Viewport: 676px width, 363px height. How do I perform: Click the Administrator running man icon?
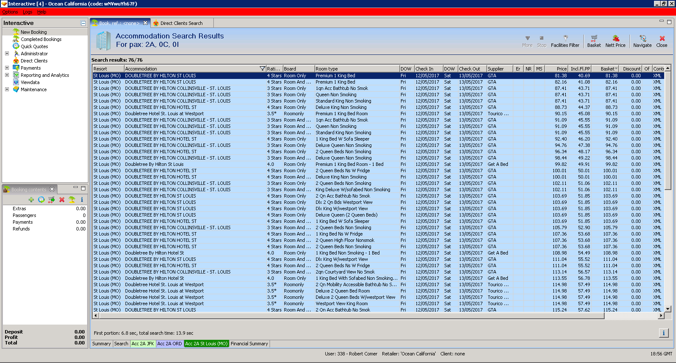click(16, 53)
